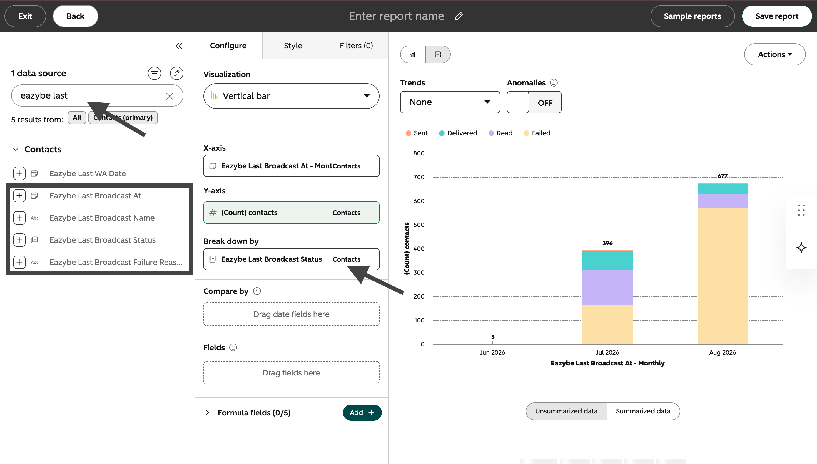This screenshot has height=464, width=817.
Task: Expand the Formula fields section
Action: click(x=207, y=413)
